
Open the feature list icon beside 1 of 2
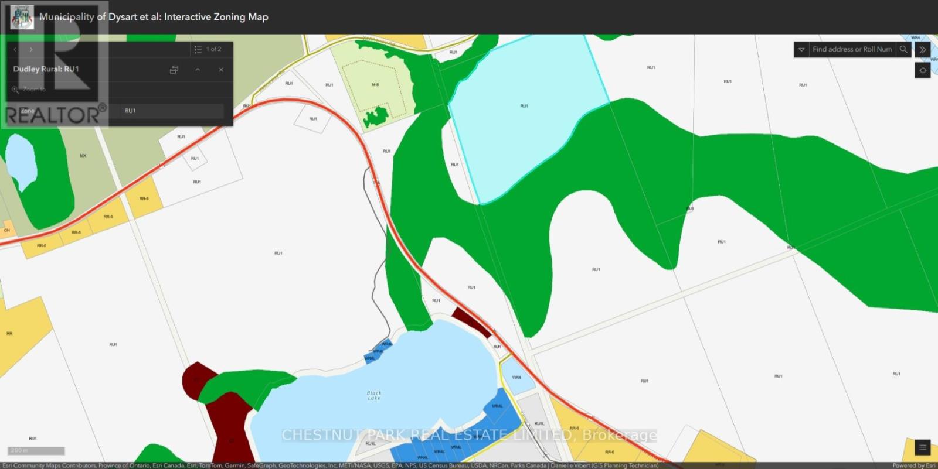[198, 49]
